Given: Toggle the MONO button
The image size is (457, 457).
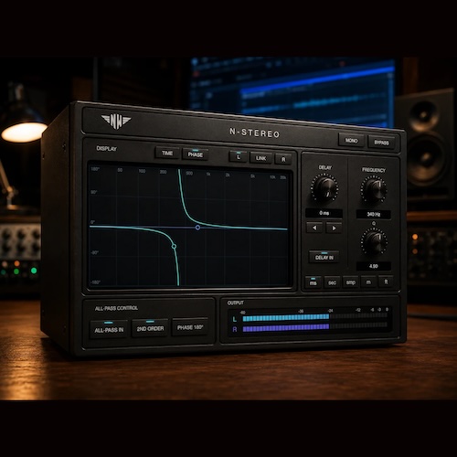Looking at the screenshot, I should click(x=351, y=141).
